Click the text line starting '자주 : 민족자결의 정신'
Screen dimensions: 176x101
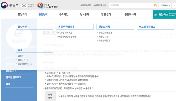73,76
